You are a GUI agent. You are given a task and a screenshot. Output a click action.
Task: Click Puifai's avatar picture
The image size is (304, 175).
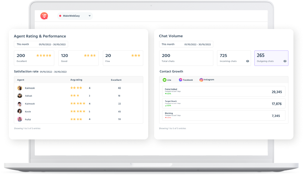coord(20,119)
